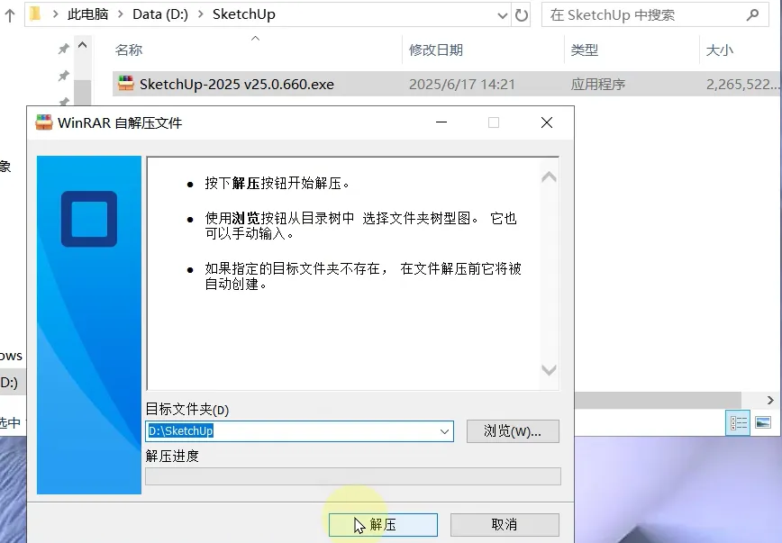Expand the chevron after 此电脑
Viewport: 782px width, 543px height.
point(121,14)
